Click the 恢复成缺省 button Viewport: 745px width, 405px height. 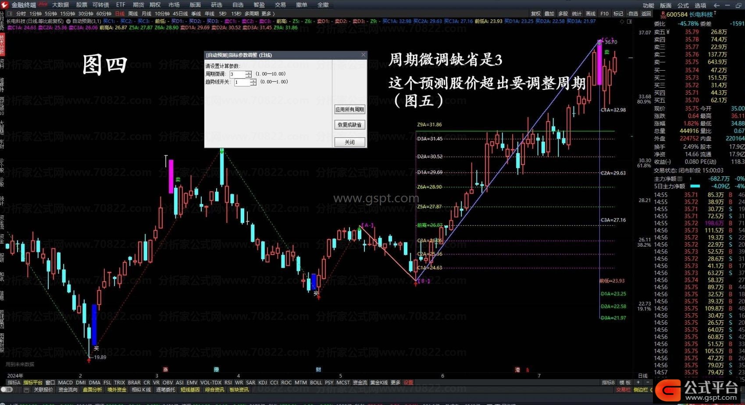[x=349, y=125]
